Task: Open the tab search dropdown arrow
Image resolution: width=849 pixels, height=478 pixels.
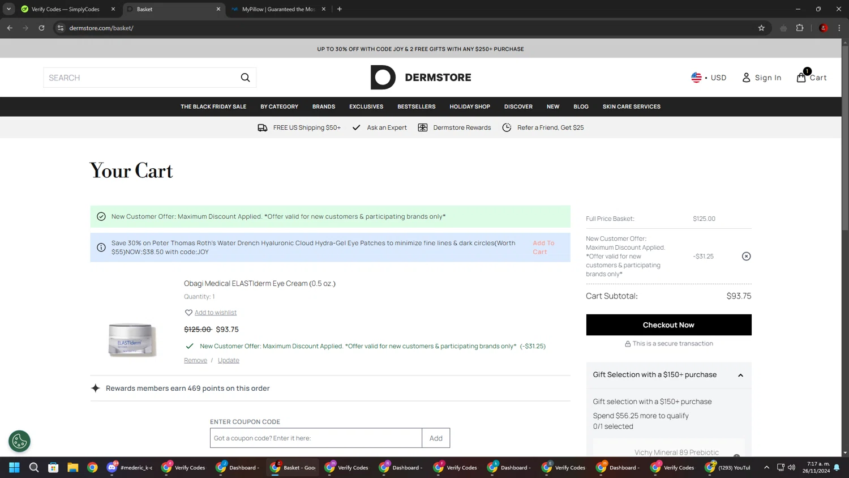Action: point(8,9)
